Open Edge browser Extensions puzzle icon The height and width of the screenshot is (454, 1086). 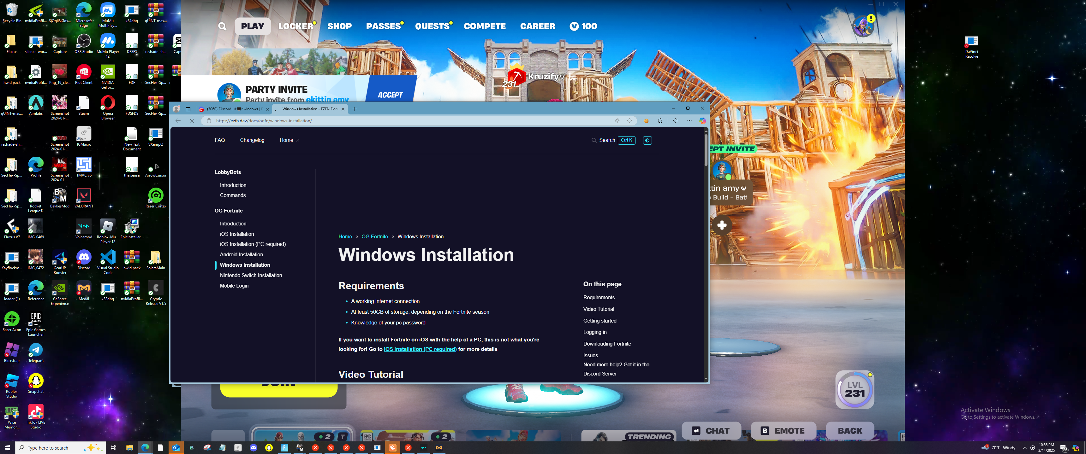(x=660, y=121)
